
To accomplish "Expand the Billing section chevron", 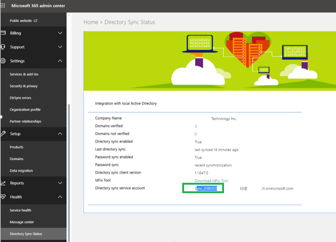I will tap(60, 33).
